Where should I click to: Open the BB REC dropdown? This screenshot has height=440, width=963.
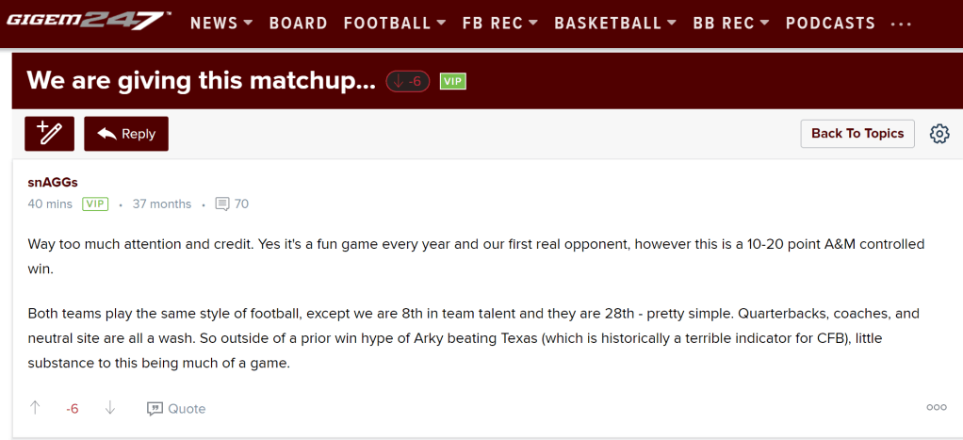(731, 23)
